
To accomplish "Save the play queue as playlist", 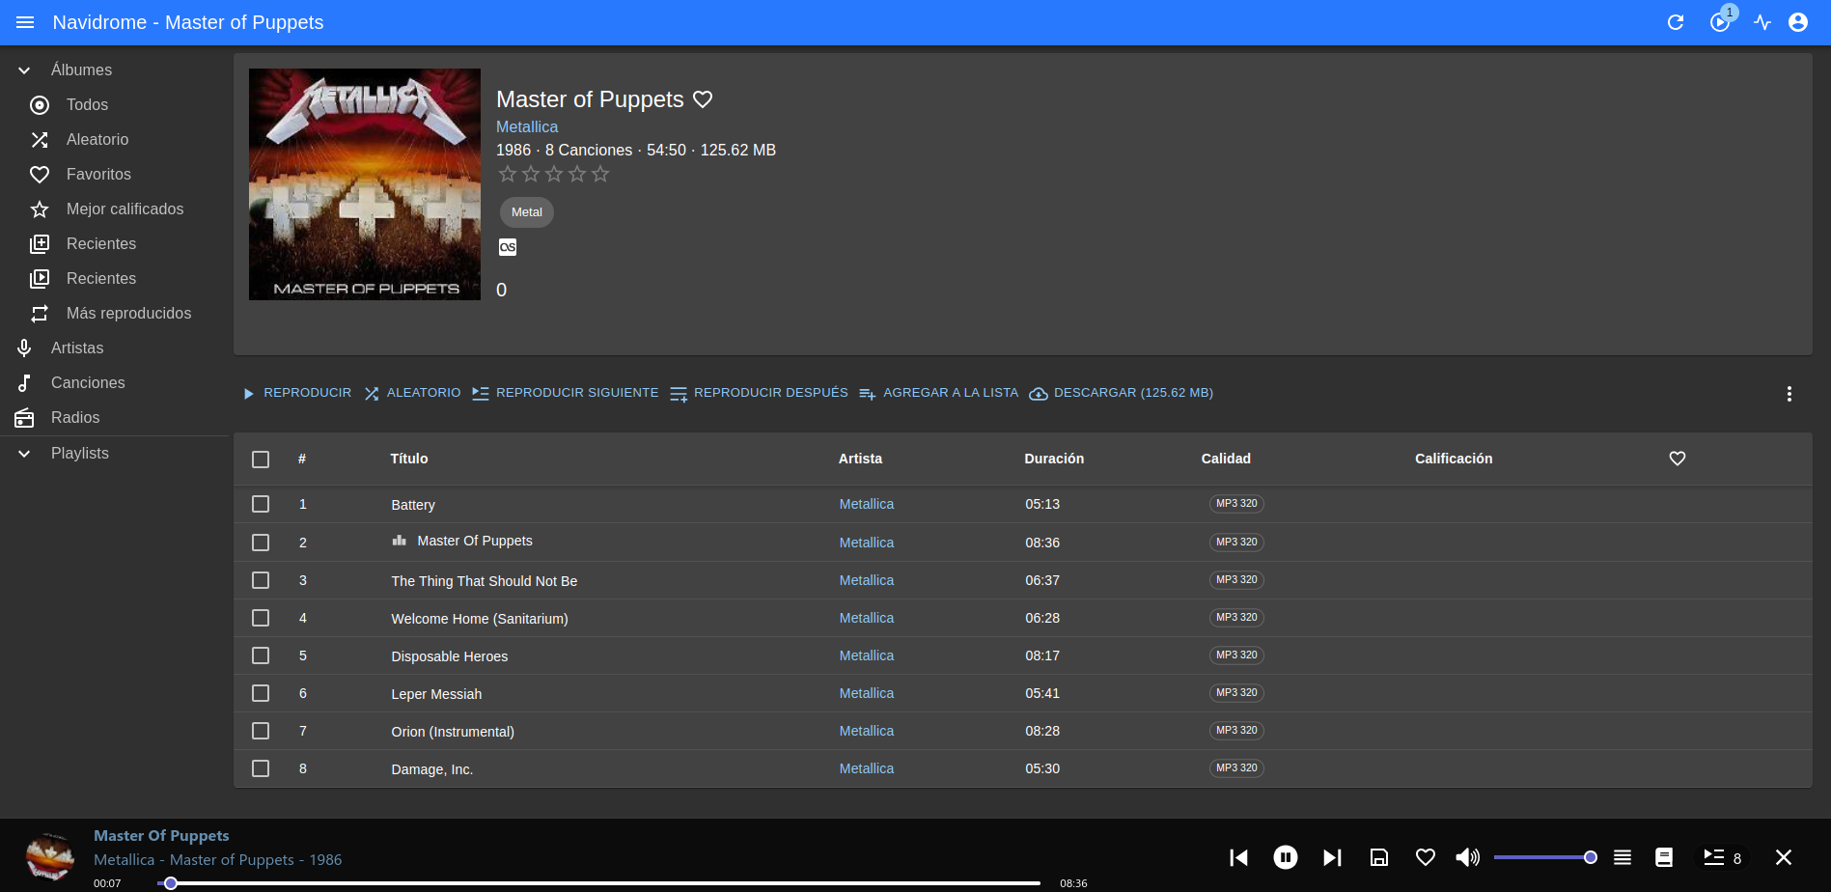I will click(x=1379, y=857).
